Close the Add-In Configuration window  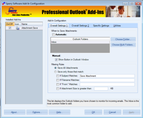click(x=138, y=4)
